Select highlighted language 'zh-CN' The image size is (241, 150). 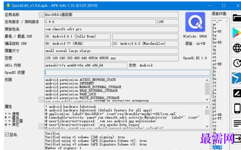pos(217,147)
